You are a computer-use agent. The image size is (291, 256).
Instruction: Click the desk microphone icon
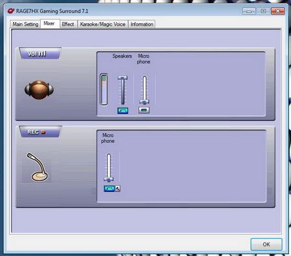(x=37, y=167)
